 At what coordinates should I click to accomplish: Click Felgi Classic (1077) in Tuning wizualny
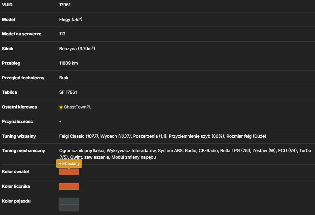pyautogui.click(x=79, y=136)
